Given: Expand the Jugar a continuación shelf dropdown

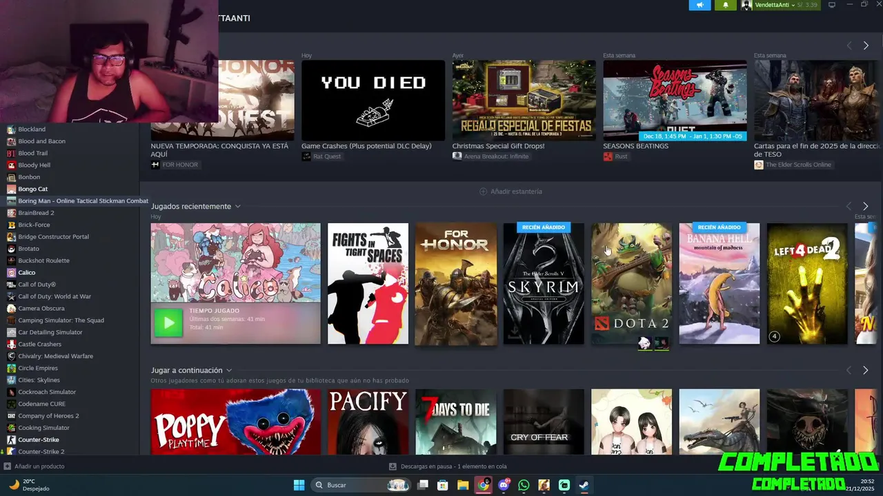Looking at the screenshot, I should click(229, 371).
